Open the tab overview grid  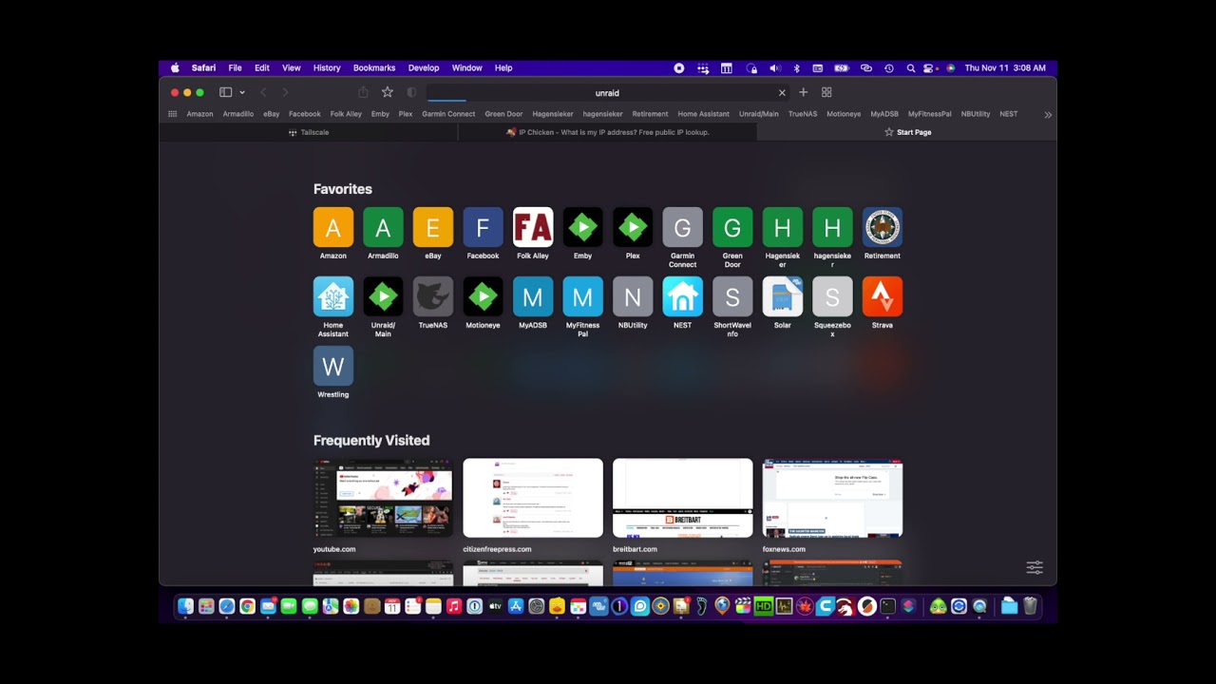[826, 92]
